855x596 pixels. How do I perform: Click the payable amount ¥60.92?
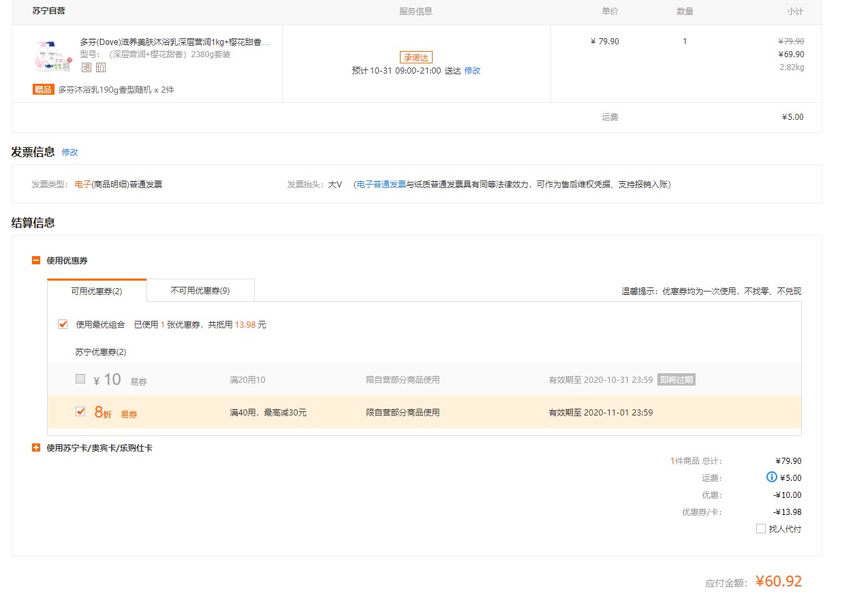coord(779,581)
